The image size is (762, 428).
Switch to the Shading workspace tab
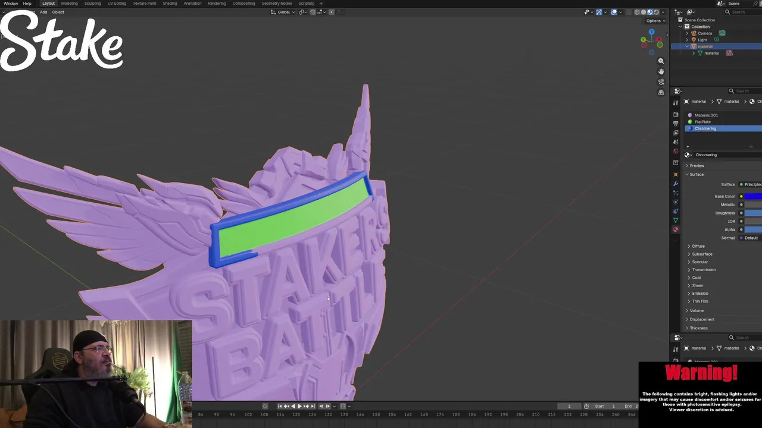click(x=170, y=4)
